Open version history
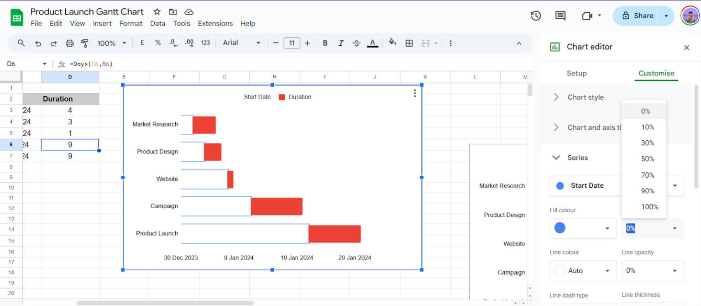This screenshot has width=701, height=306. (536, 16)
